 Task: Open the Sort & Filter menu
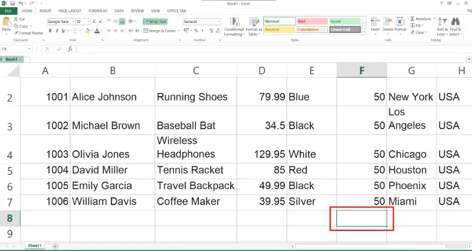coord(442,27)
